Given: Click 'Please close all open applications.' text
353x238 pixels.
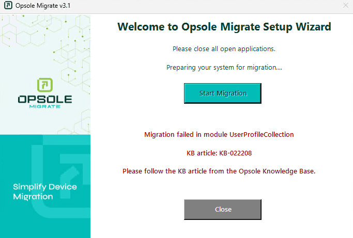Looking at the screenshot, I should tap(224, 49).
